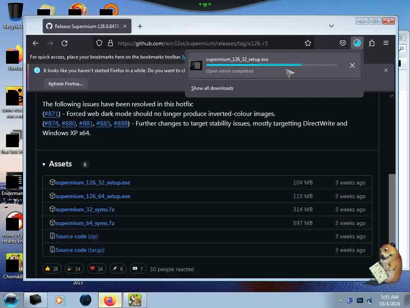Open the Windows Start orb
The height and width of the screenshot is (308, 410).
(11, 300)
